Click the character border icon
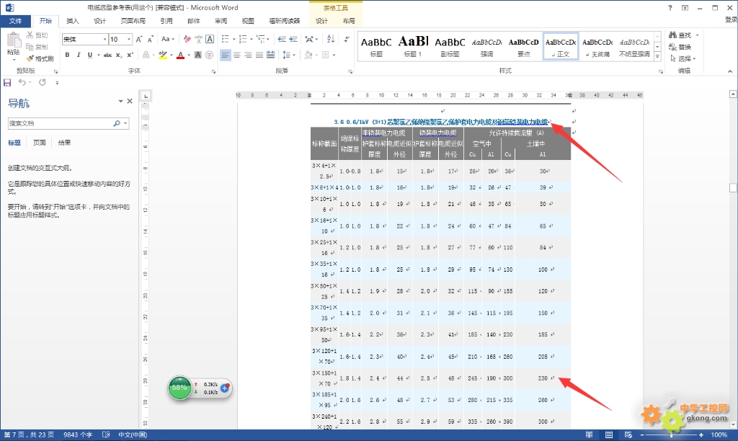Image resolution: width=738 pixels, height=441 pixels. click(x=210, y=39)
